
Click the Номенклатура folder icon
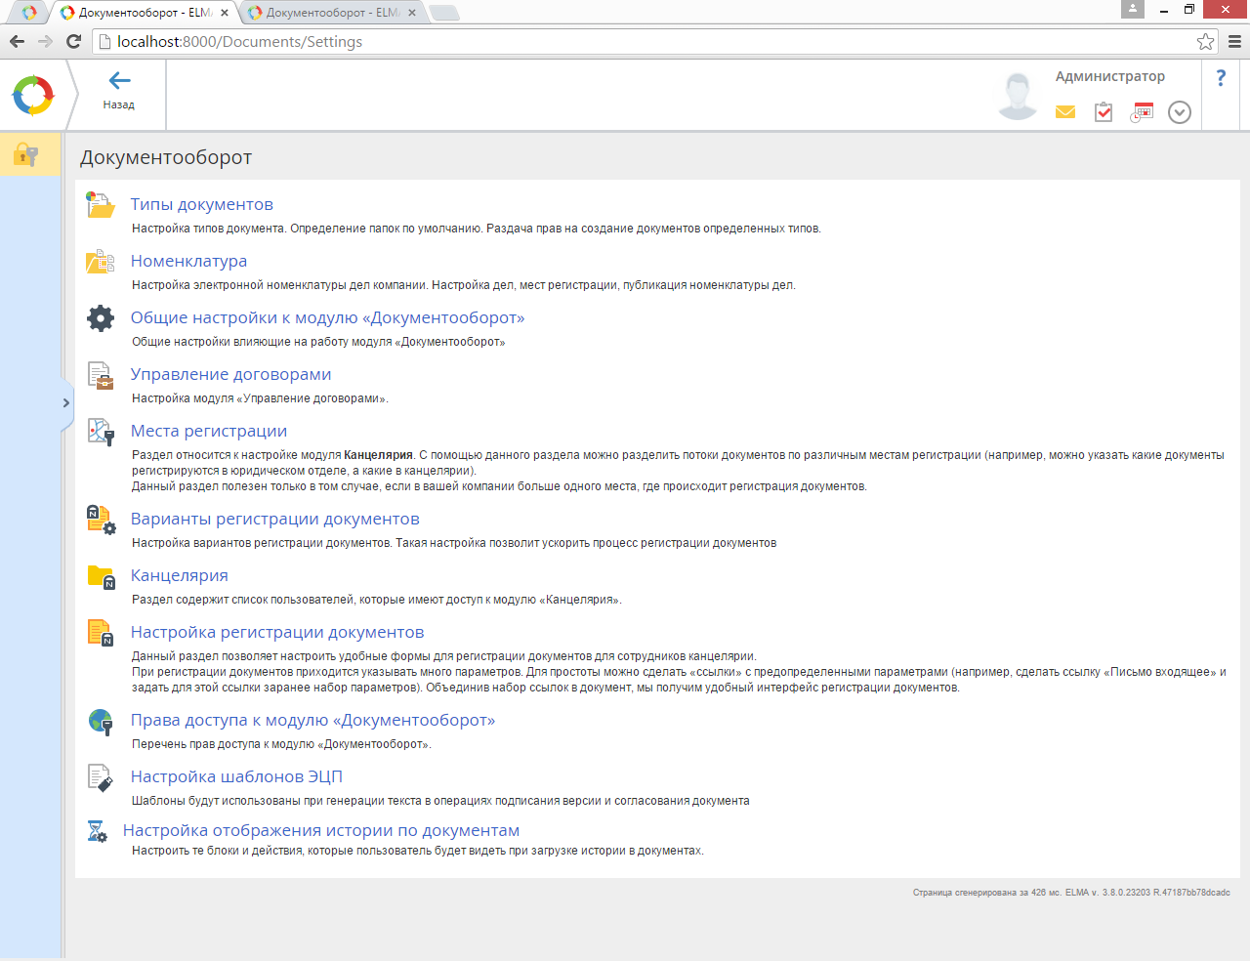point(101,262)
